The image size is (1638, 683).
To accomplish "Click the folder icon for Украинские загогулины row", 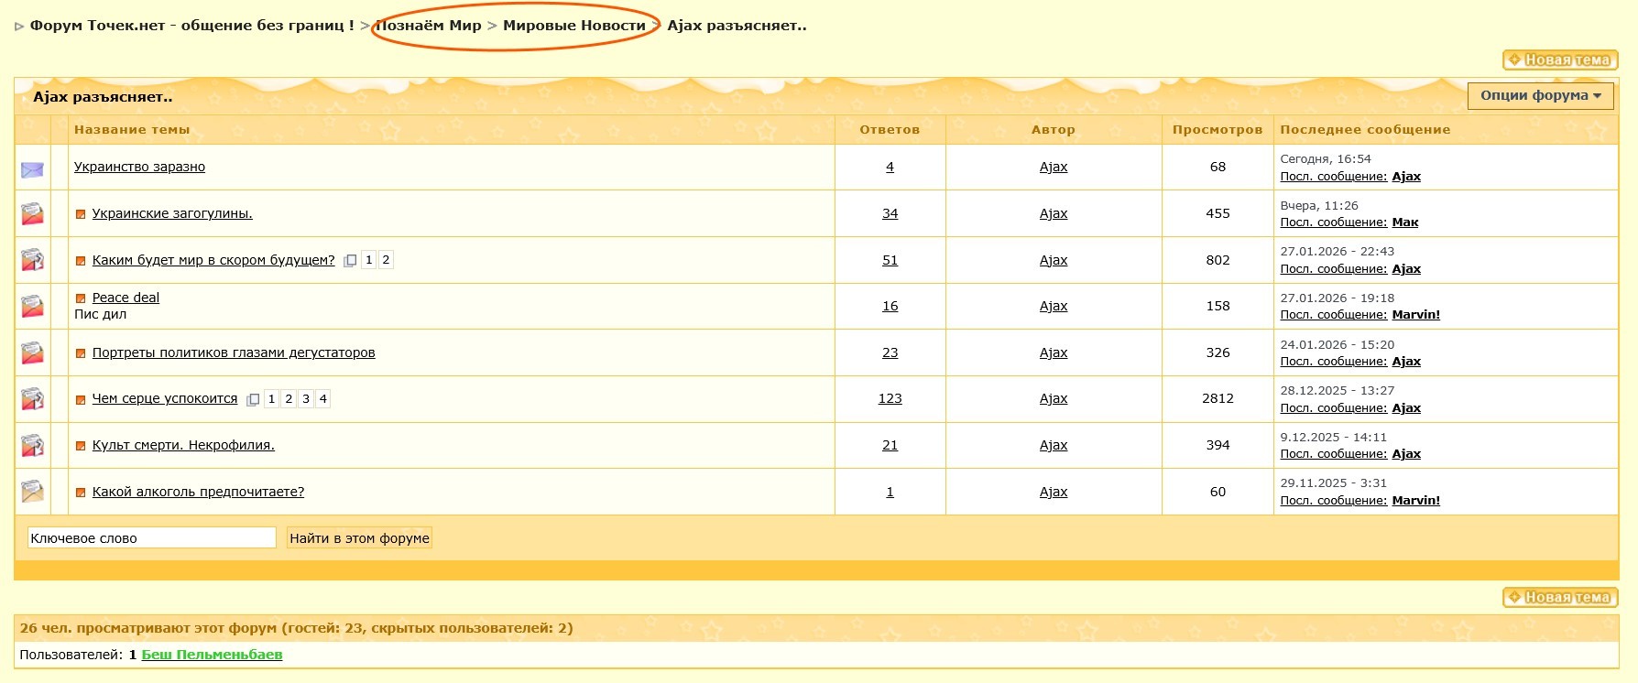I will coord(32,214).
